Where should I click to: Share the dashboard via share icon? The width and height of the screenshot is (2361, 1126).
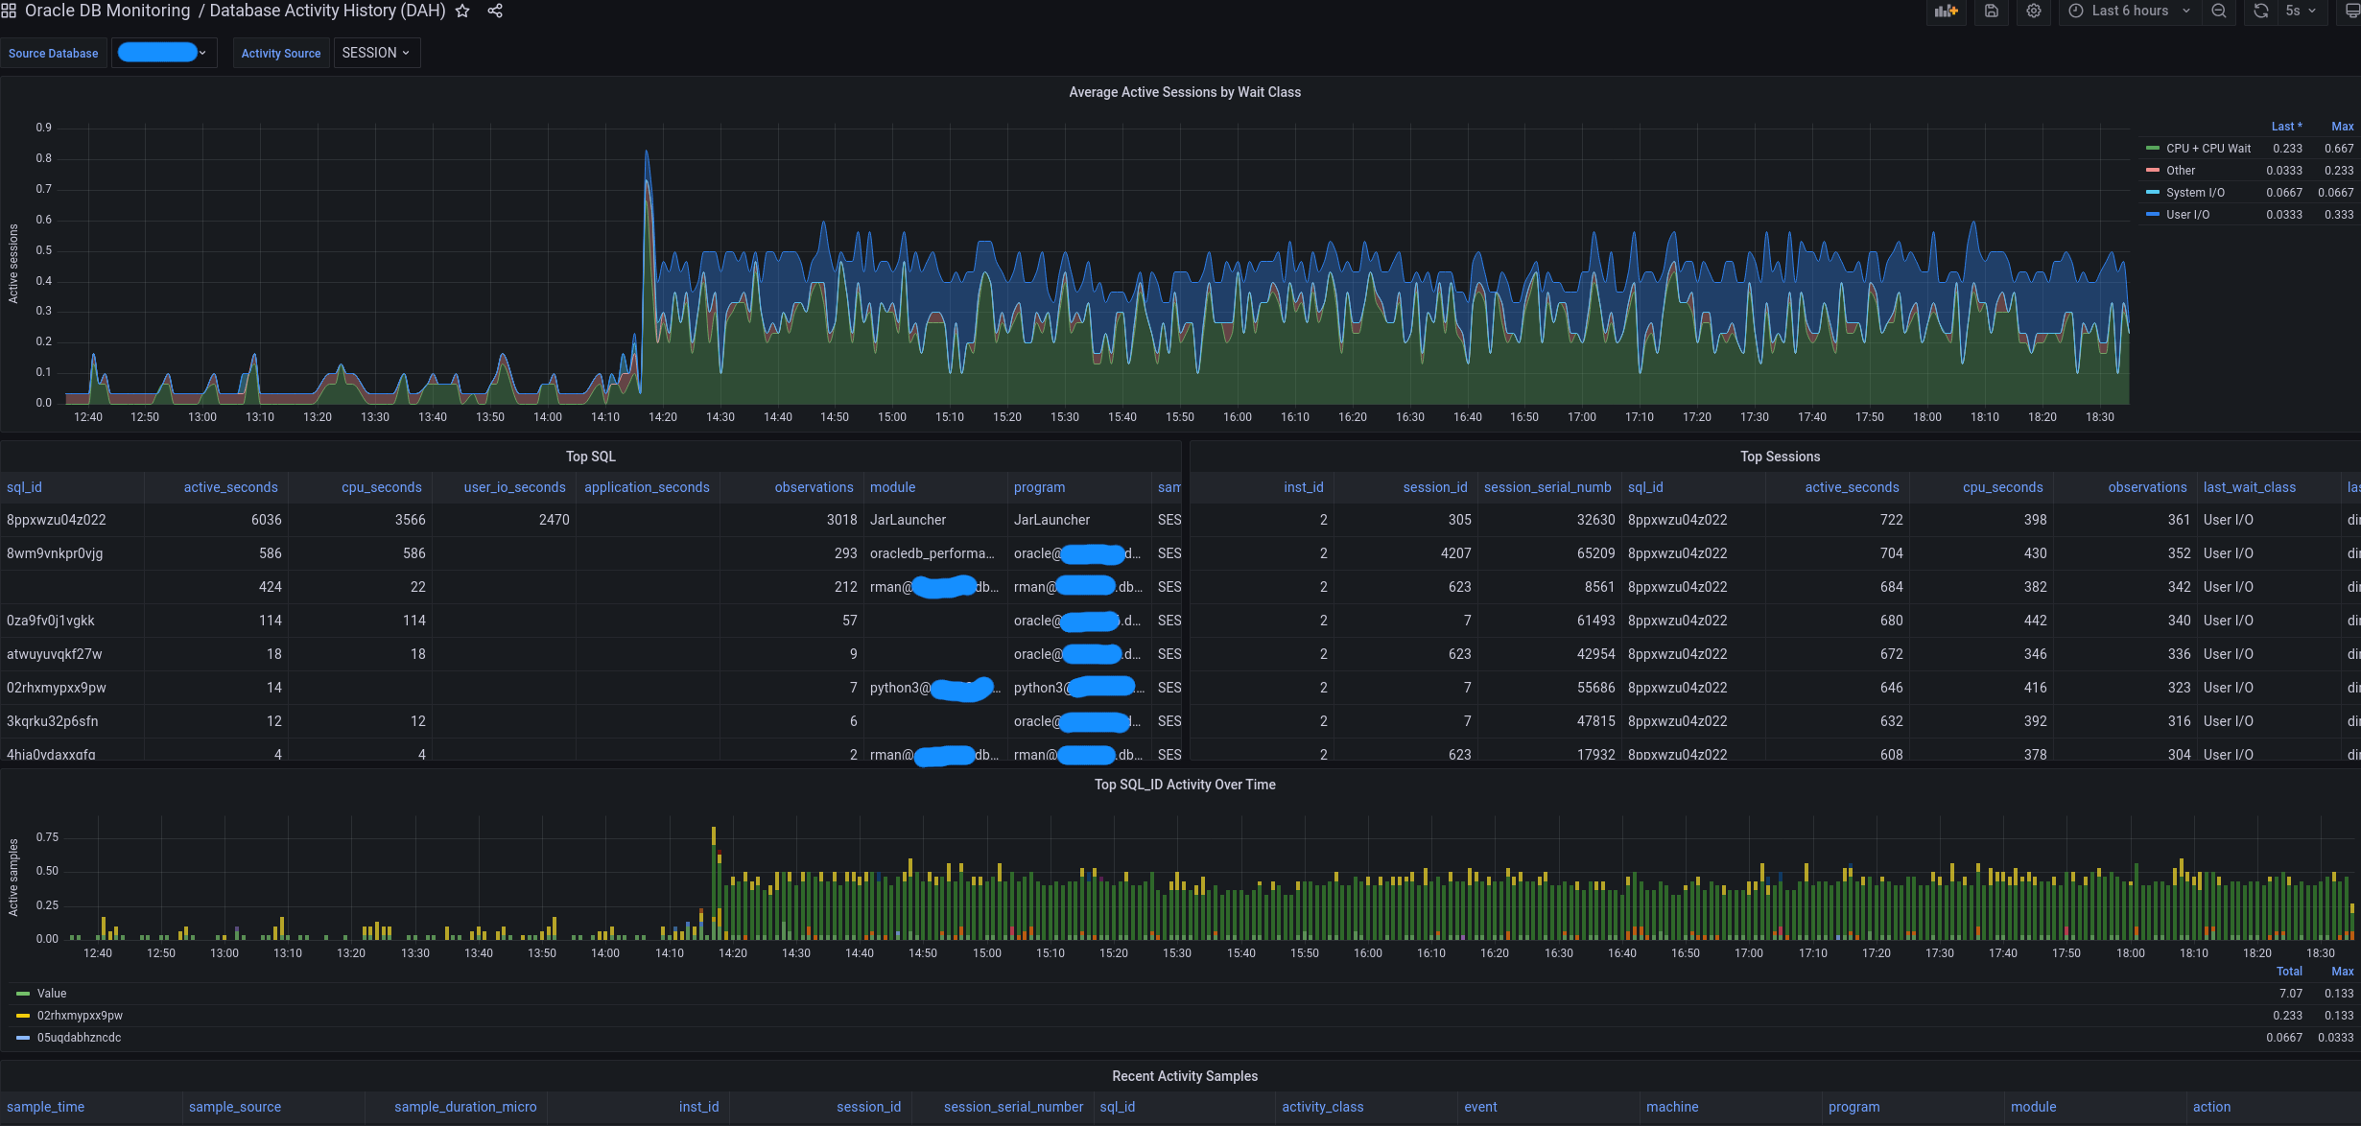495,12
